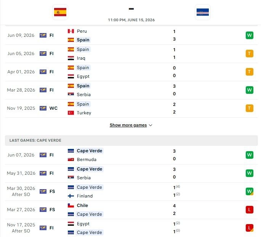Open the Jun 07, 2026 Bermuda match
Viewport: 261px width, 237px height.
pos(131,155)
